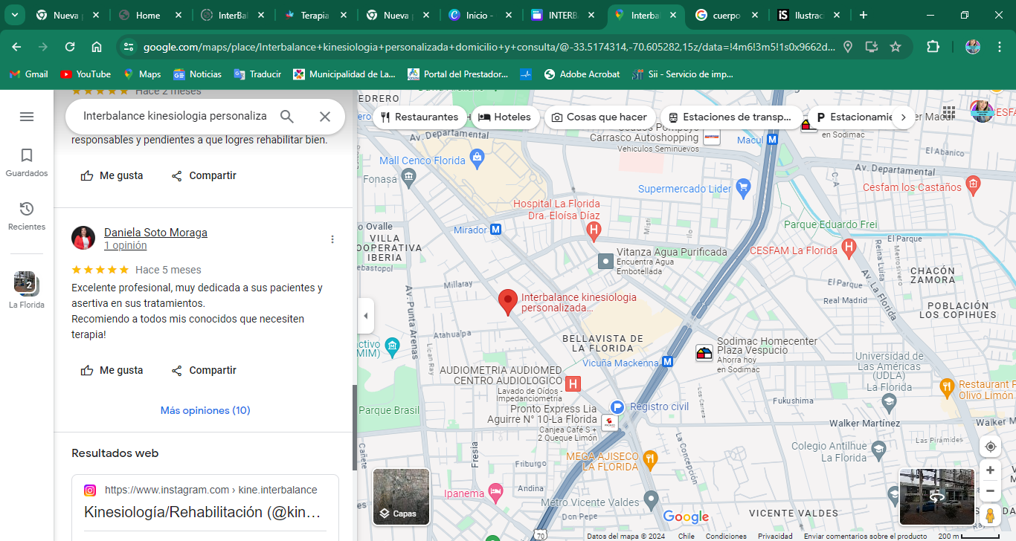Open the La Florida recent thumbnail

coord(27,291)
